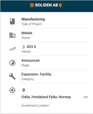The height and width of the screenshot is (114, 93).
Task: Click the orange map pin beside BOLIDEN AB
Action: click(x=60, y=5)
